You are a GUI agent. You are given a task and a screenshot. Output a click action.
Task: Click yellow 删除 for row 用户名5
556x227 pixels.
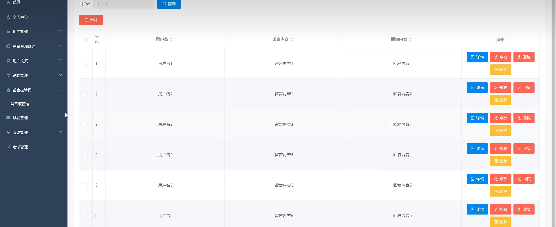(501, 191)
